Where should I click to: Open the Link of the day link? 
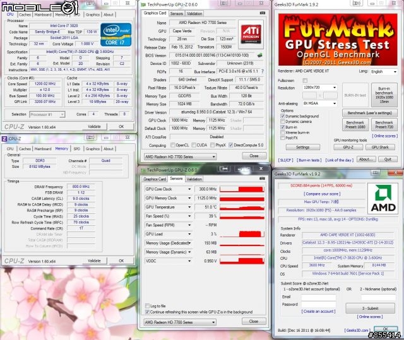click(340, 160)
